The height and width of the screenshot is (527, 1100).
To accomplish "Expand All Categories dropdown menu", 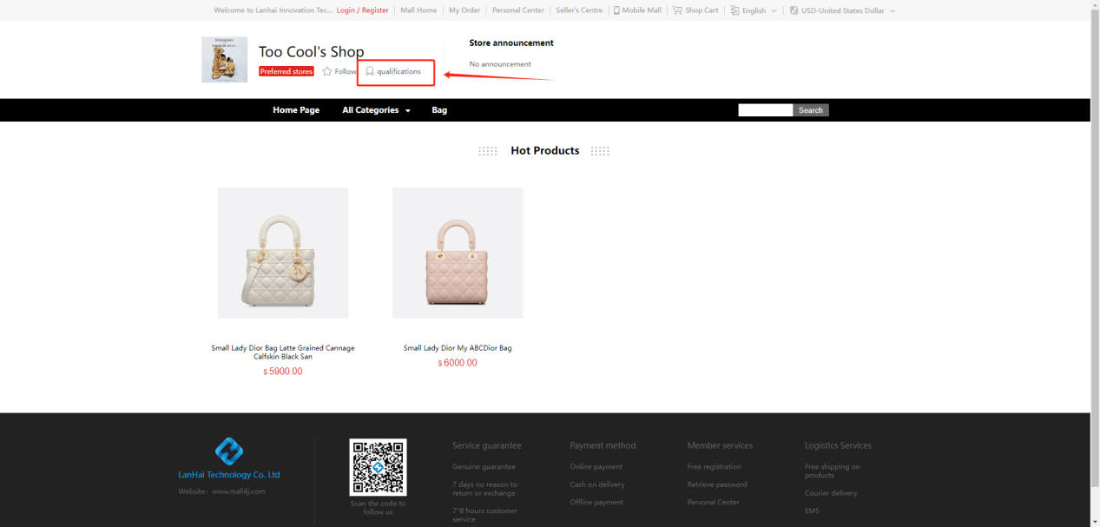I will (x=376, y=110).
